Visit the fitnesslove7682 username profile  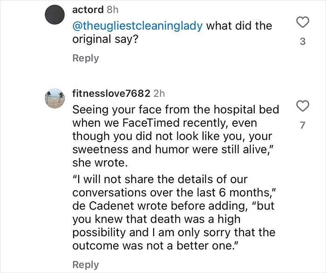pos(111,93)
